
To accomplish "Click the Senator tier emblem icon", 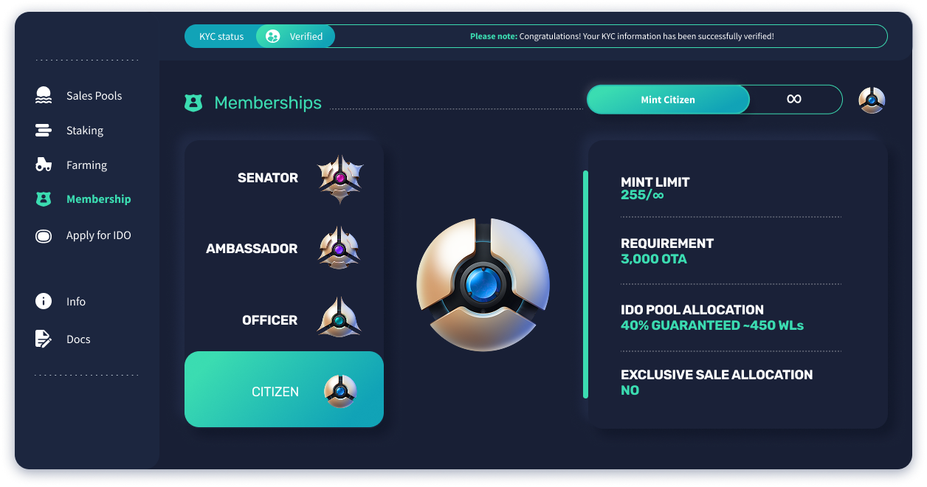I will pos(340,179).
